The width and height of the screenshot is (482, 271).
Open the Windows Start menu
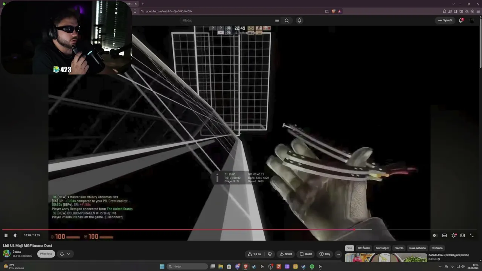tap(162, 266)
